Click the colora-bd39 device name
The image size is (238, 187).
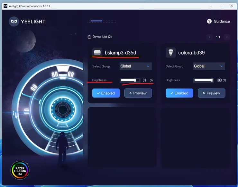point(191,53)
